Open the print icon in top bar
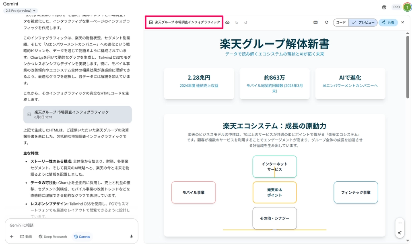This screenshot has height=244, width=412. (x=384, y=7)
